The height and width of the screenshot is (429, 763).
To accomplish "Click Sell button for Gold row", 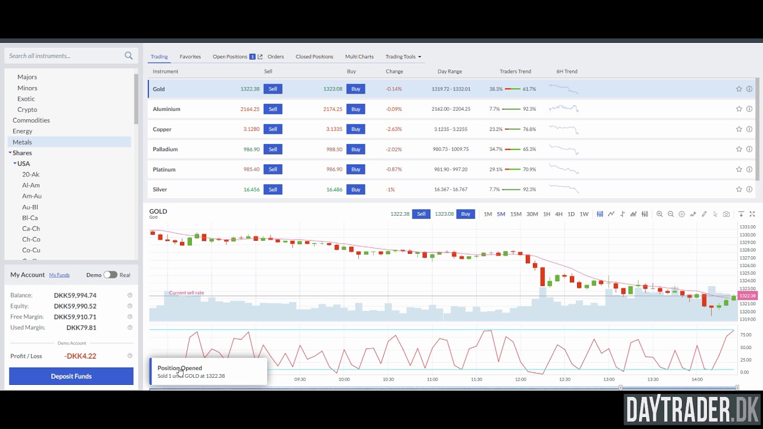I will [272, 89].
